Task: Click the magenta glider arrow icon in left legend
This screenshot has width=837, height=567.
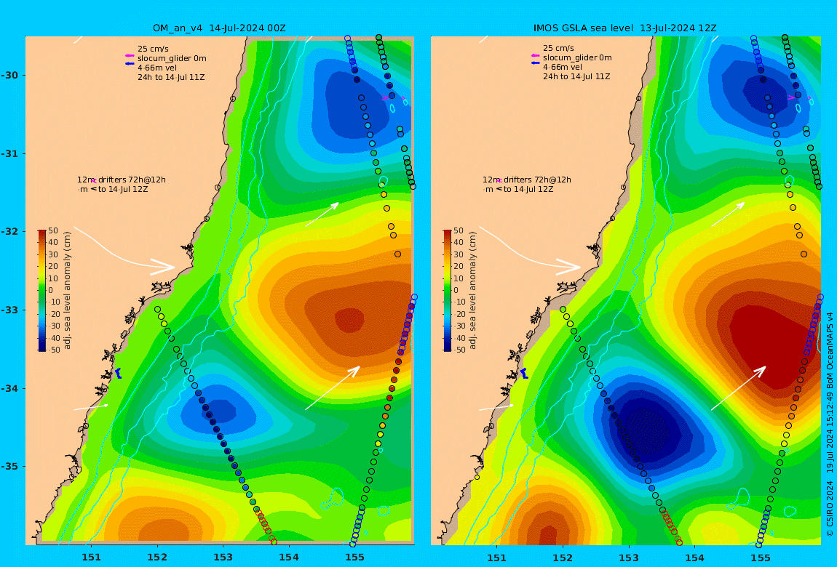Action: tap(129, 56)
